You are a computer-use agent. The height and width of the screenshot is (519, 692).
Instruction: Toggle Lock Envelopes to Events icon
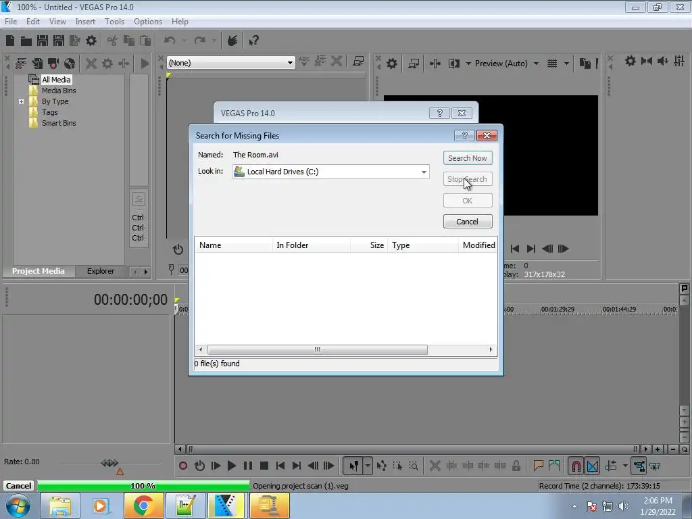pyautogui.click(x=639, y=466)
